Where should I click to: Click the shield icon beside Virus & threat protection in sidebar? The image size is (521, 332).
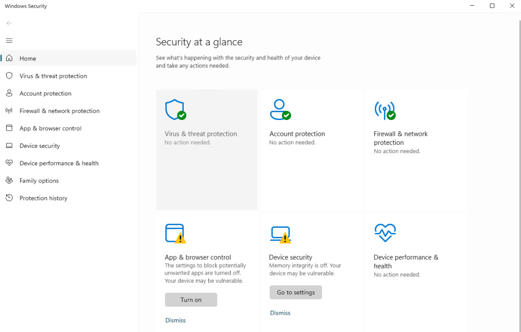tap(9, 76)
